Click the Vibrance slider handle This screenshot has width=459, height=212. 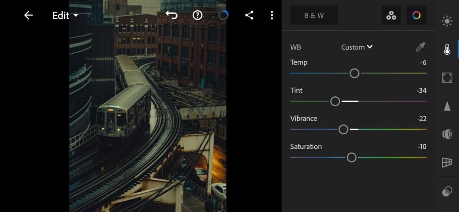[x=343, y=130]
